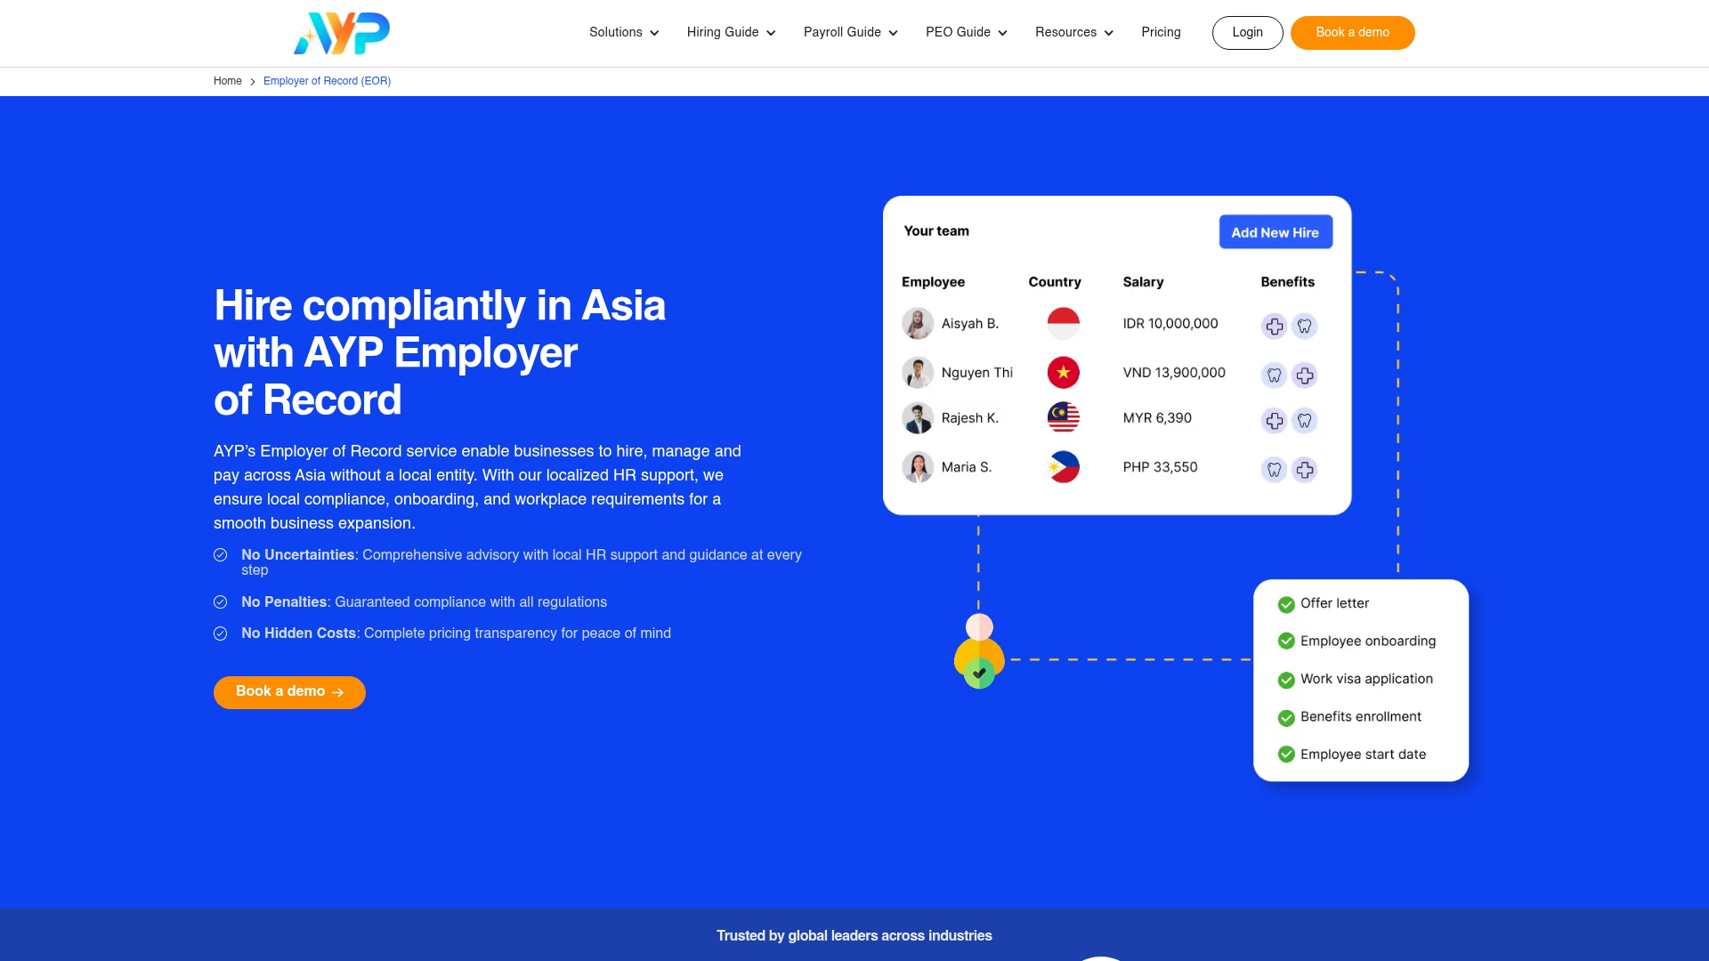Click the check icon next to No Penalties
The image size is (1709, 961).
[x=221, y=602]
